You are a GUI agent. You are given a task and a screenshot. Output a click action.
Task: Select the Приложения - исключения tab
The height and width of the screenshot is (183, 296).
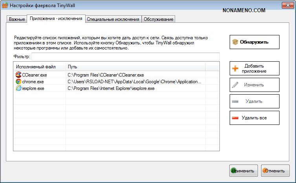56,18
